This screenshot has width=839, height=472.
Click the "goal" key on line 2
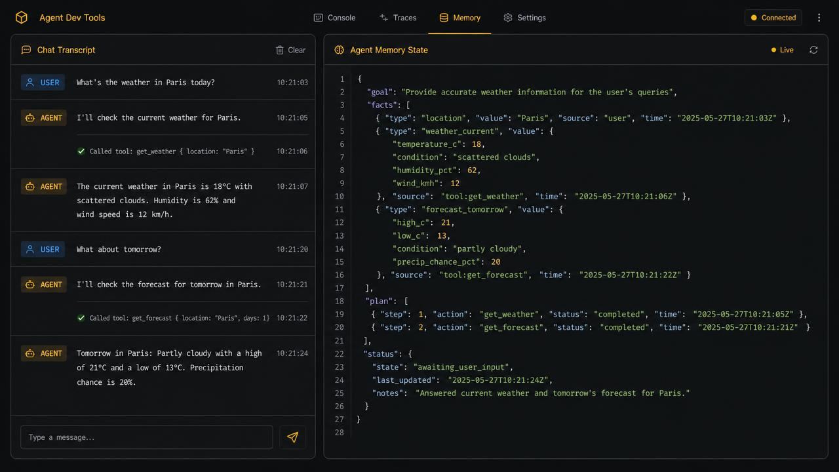point(381,92)
